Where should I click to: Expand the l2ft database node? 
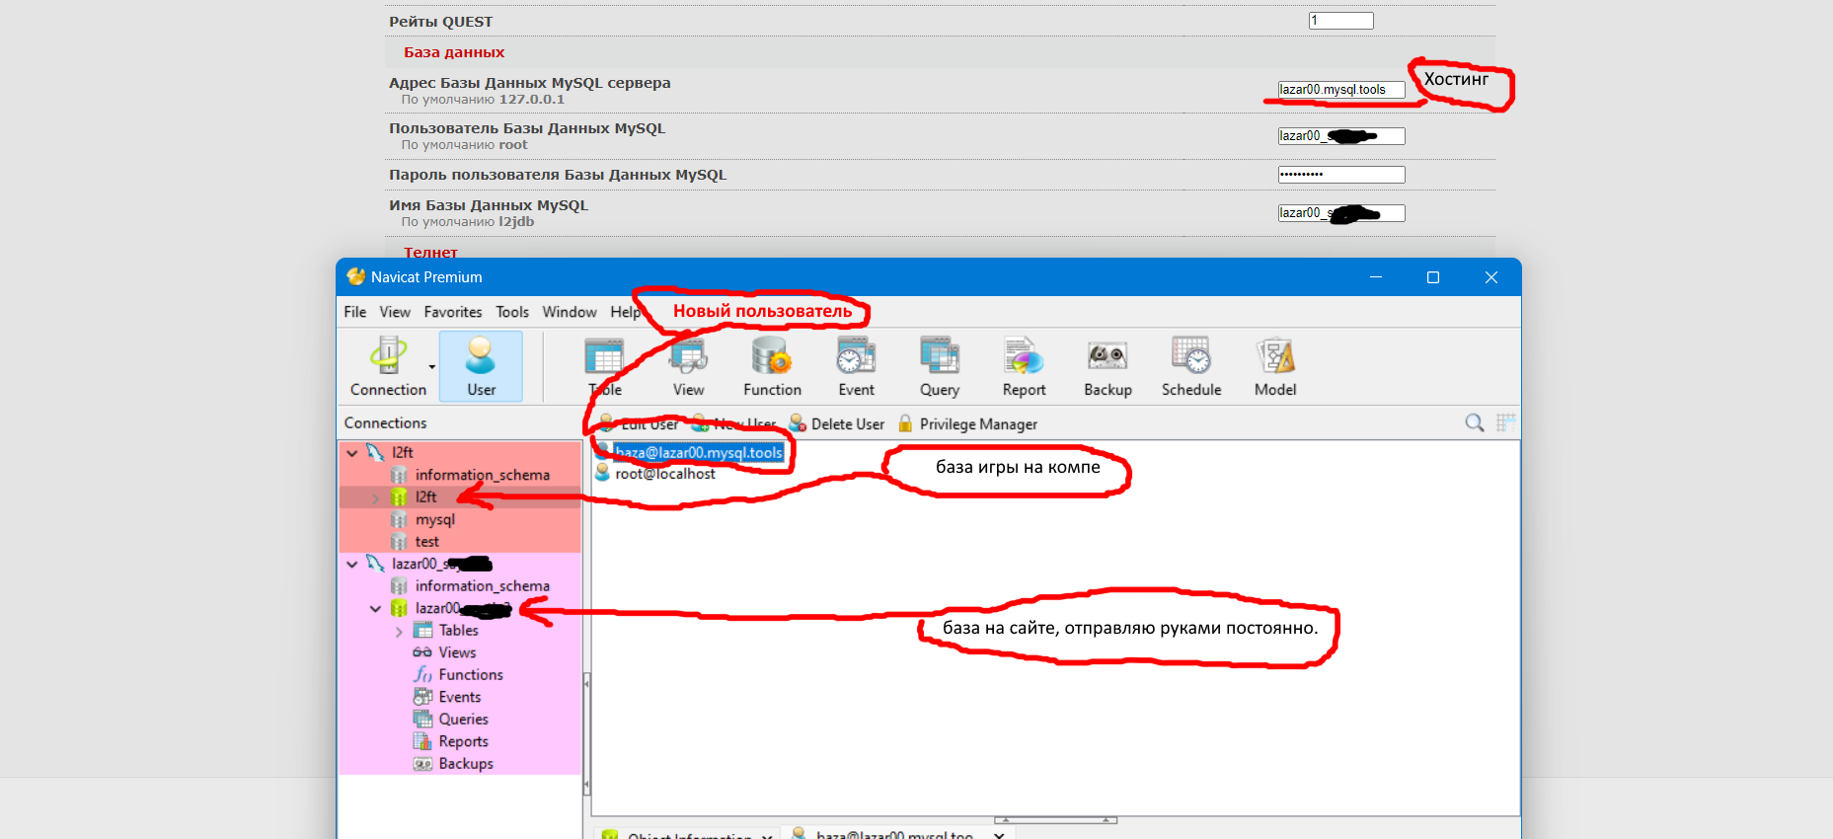(x=375, y=497)
